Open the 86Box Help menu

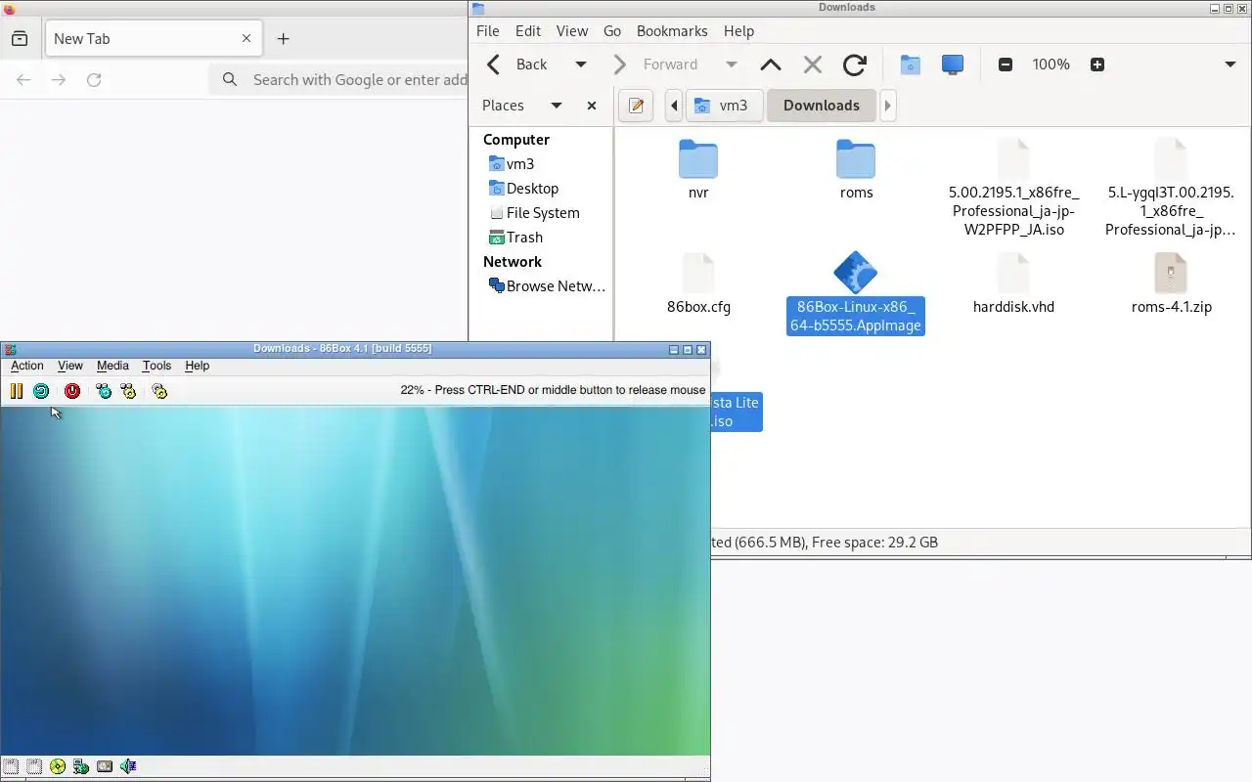(198, 366)
